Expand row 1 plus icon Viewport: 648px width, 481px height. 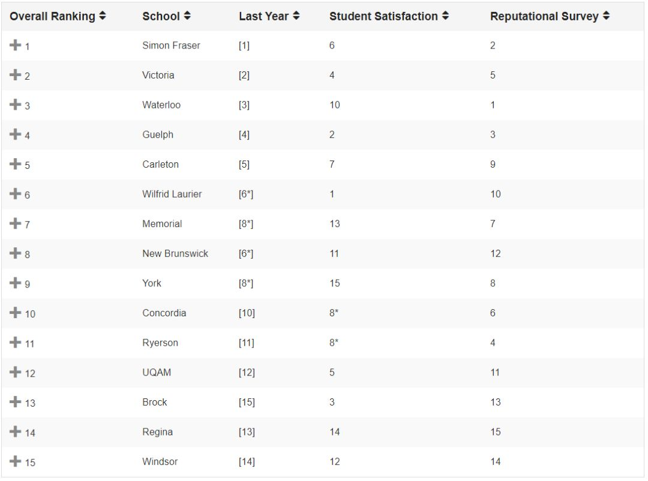(x=16, y=45)
